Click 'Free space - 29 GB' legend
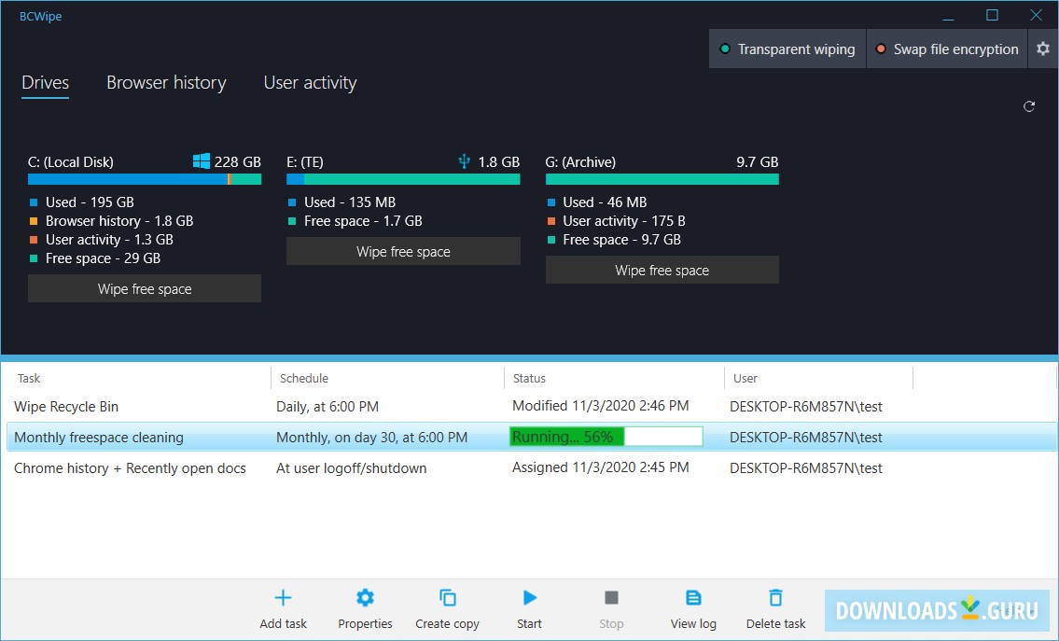1059x641 pixels. point(103,258)
